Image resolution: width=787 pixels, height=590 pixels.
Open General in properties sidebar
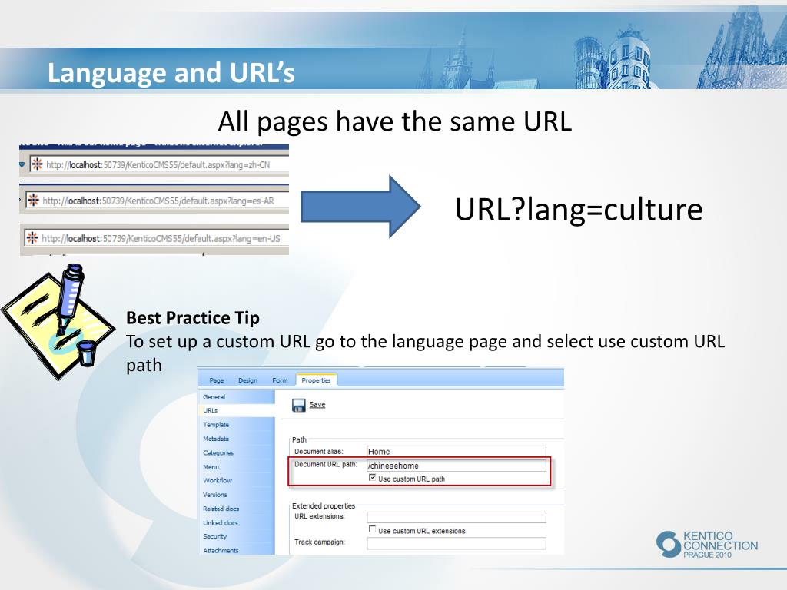point(214,397)
